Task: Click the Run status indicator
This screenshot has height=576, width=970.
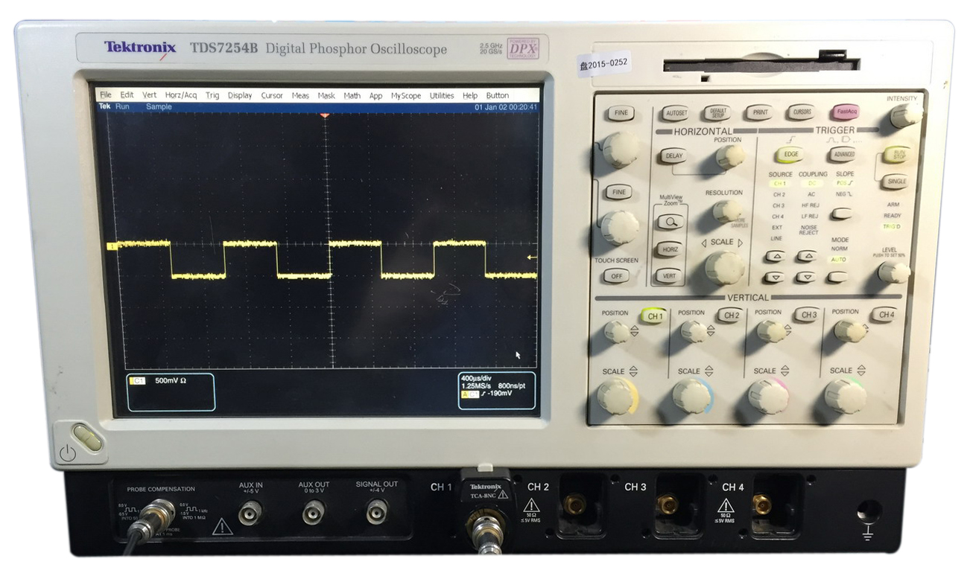Action: click(x=123, y=106)
